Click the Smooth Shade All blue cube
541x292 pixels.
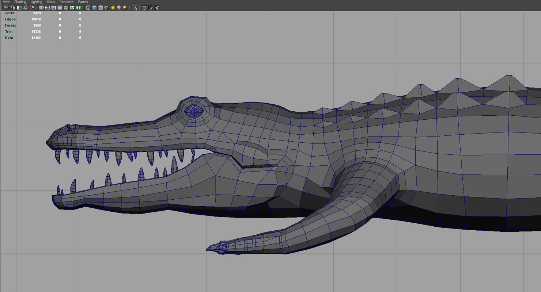pos(94,8)
